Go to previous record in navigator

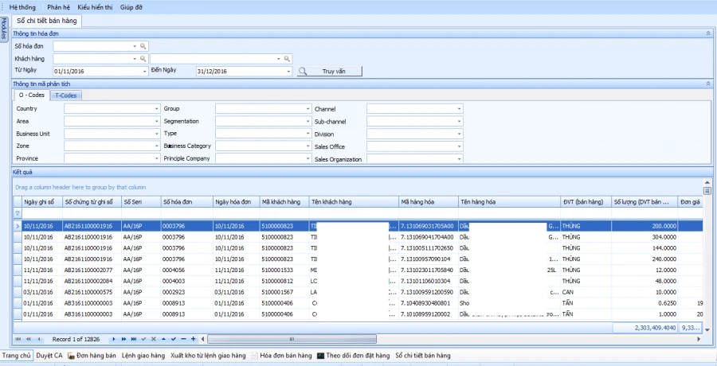(x=39, y=339)
